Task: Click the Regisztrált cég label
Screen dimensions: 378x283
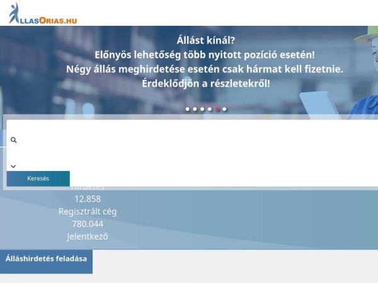Action: tap(88, 211)
